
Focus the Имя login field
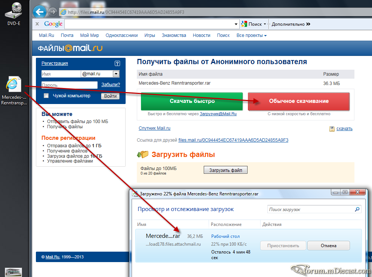61,74
